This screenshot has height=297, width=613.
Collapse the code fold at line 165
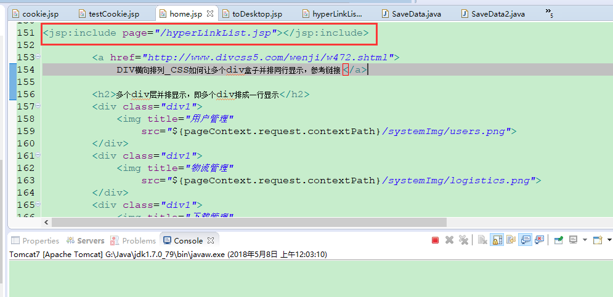38,204
